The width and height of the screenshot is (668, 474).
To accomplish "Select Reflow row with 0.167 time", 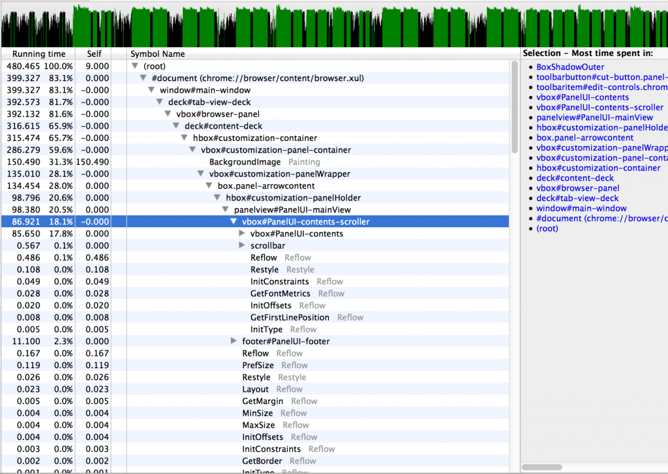I will 255,353.
